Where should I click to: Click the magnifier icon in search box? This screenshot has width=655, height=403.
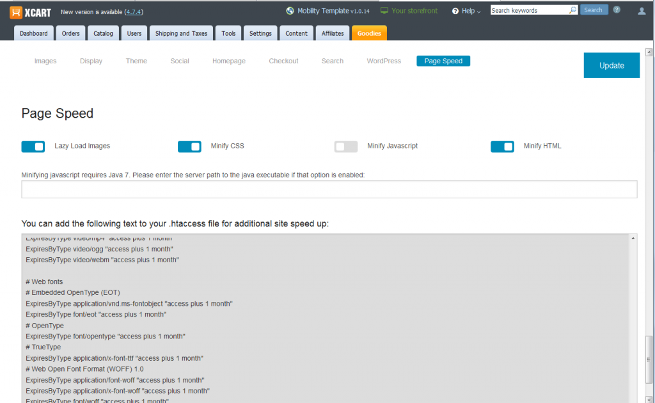click(572, 10)
